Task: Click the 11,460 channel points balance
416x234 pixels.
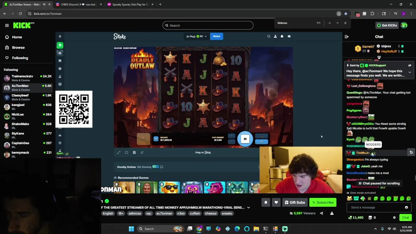Action: click(x=356, y=218)
